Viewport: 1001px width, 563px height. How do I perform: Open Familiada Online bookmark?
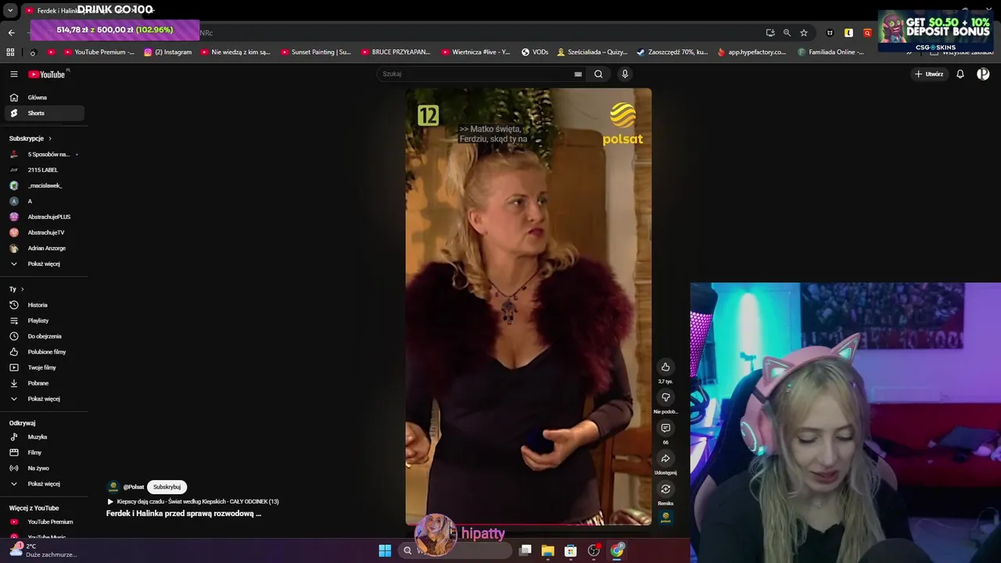pyautogui.click(x=831, y=52)
